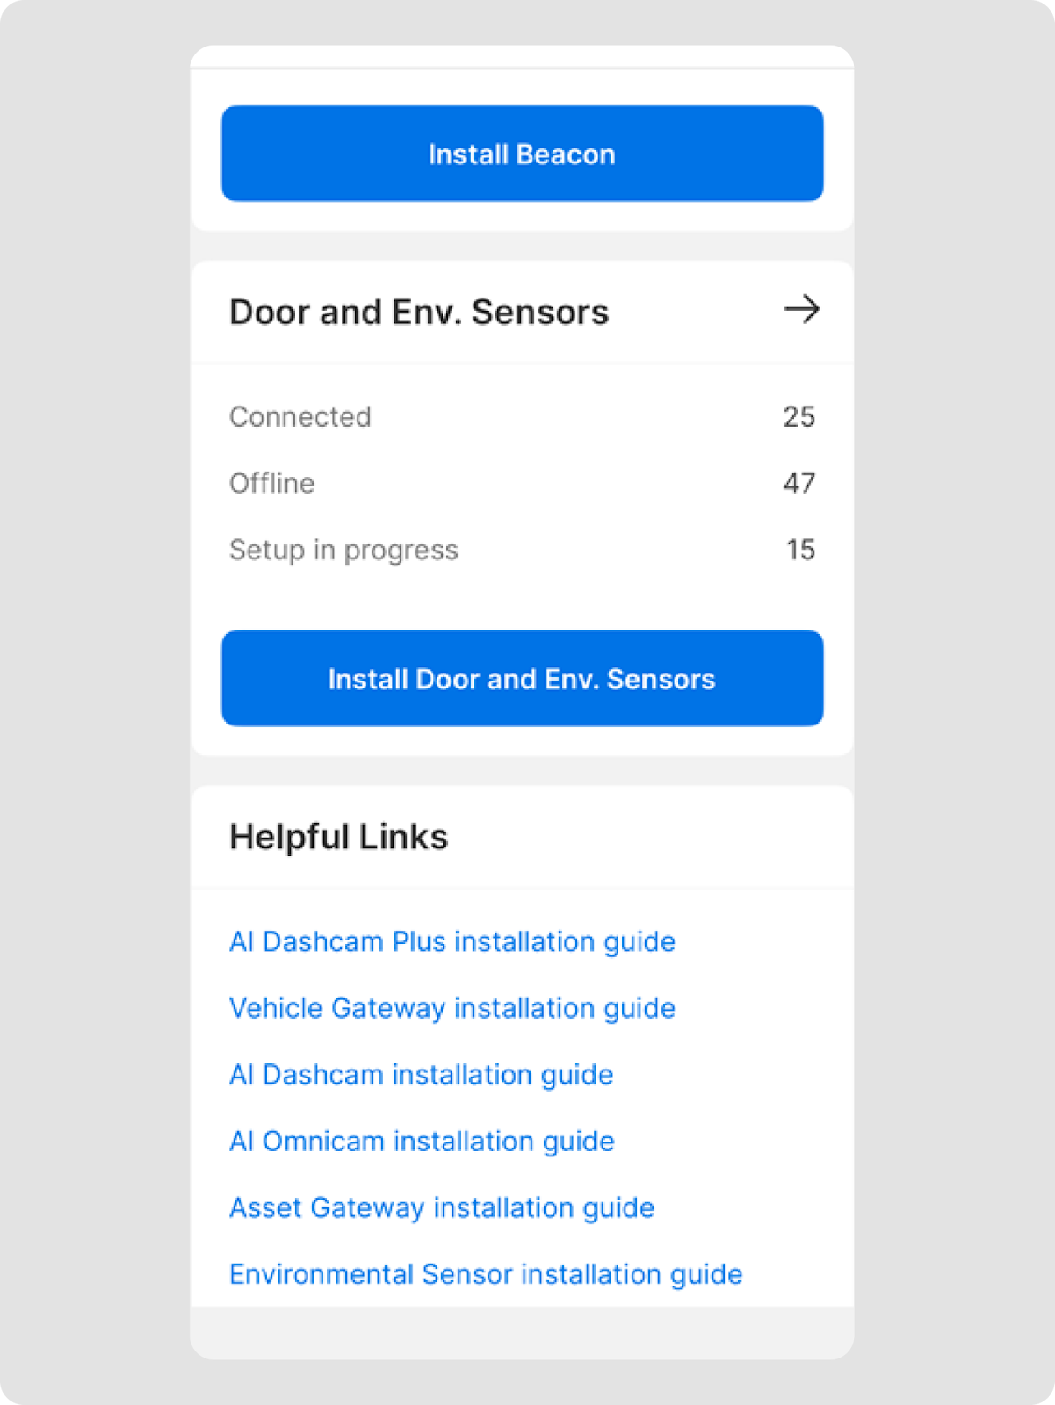
Task: Click the gray strip below Helpful Links list
Action: pos(522,1332)
